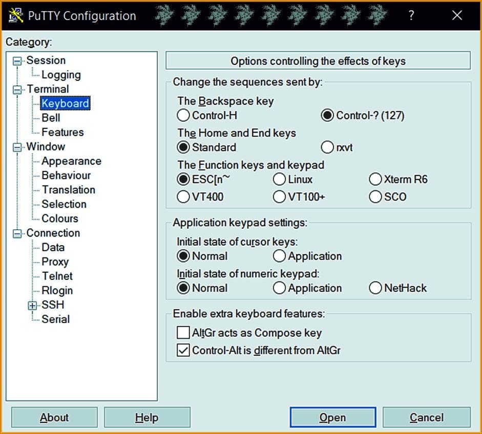This screenshot has height=434, width=482.
Task: Select Linux function keys mode
Action: click(x=279, y=179)
